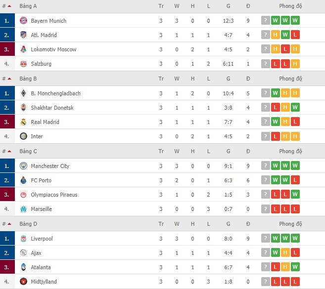This screenshot has width=325, height=289.
Task: Open the Olympiacos Piraeus team link
Action: (x=54, y=195)
